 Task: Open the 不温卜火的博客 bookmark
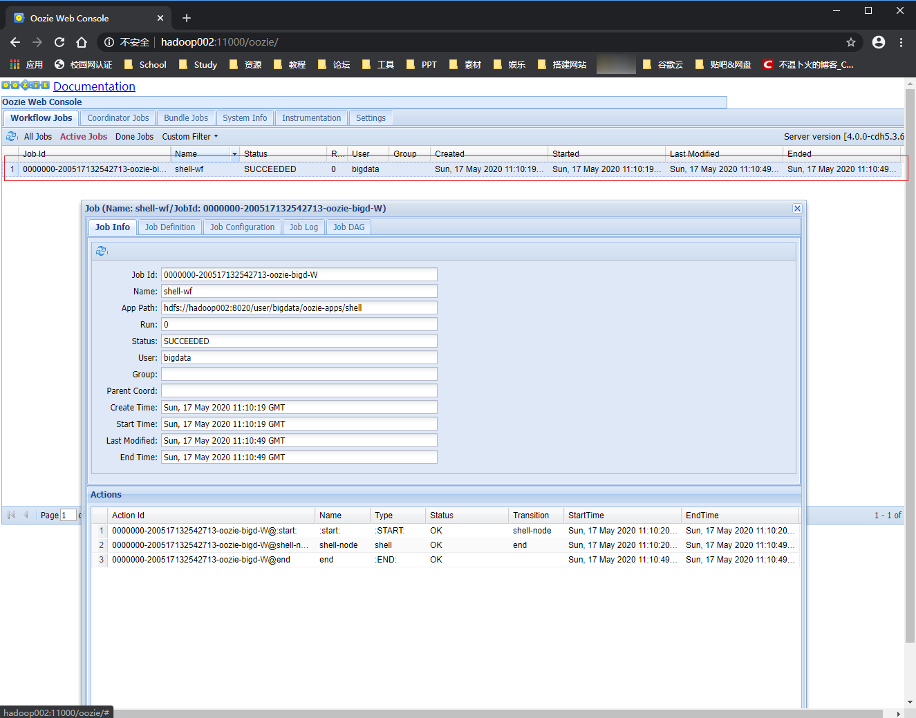(808, 64)
